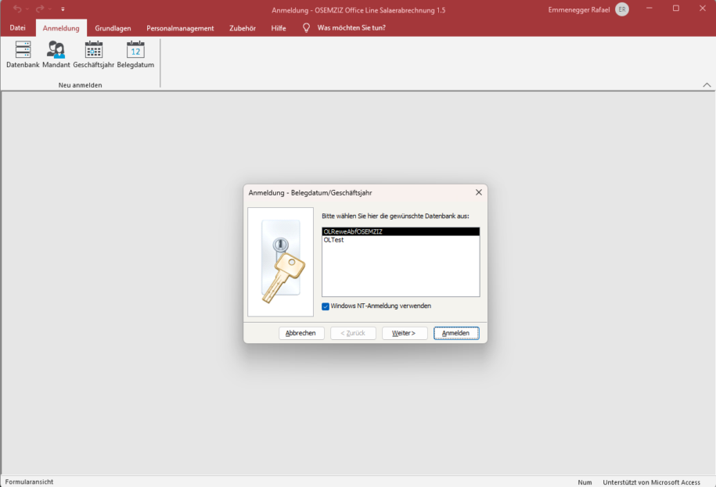
Task: Select the Datenbank icon in the ribbon
Action: click(22, 53)
